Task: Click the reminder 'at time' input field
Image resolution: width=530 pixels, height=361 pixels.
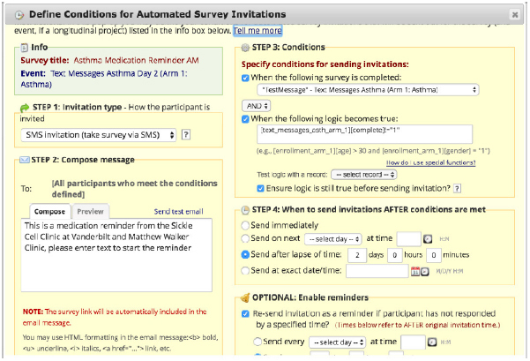Action: pyautogui.click(x=413, y=342)
